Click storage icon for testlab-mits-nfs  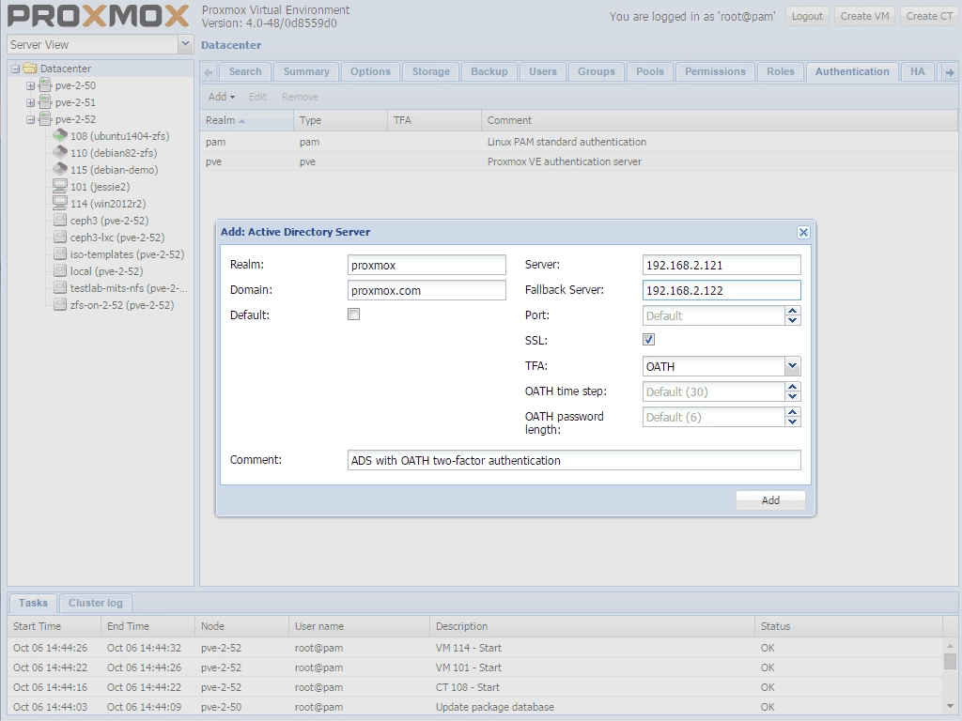pos(60,287)
